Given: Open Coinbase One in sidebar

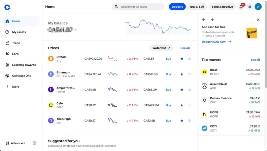Looking at the screenshot, I should point(21,76).
